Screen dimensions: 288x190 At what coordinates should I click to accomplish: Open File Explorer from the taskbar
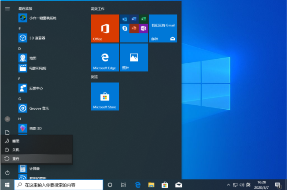[151, 185]
